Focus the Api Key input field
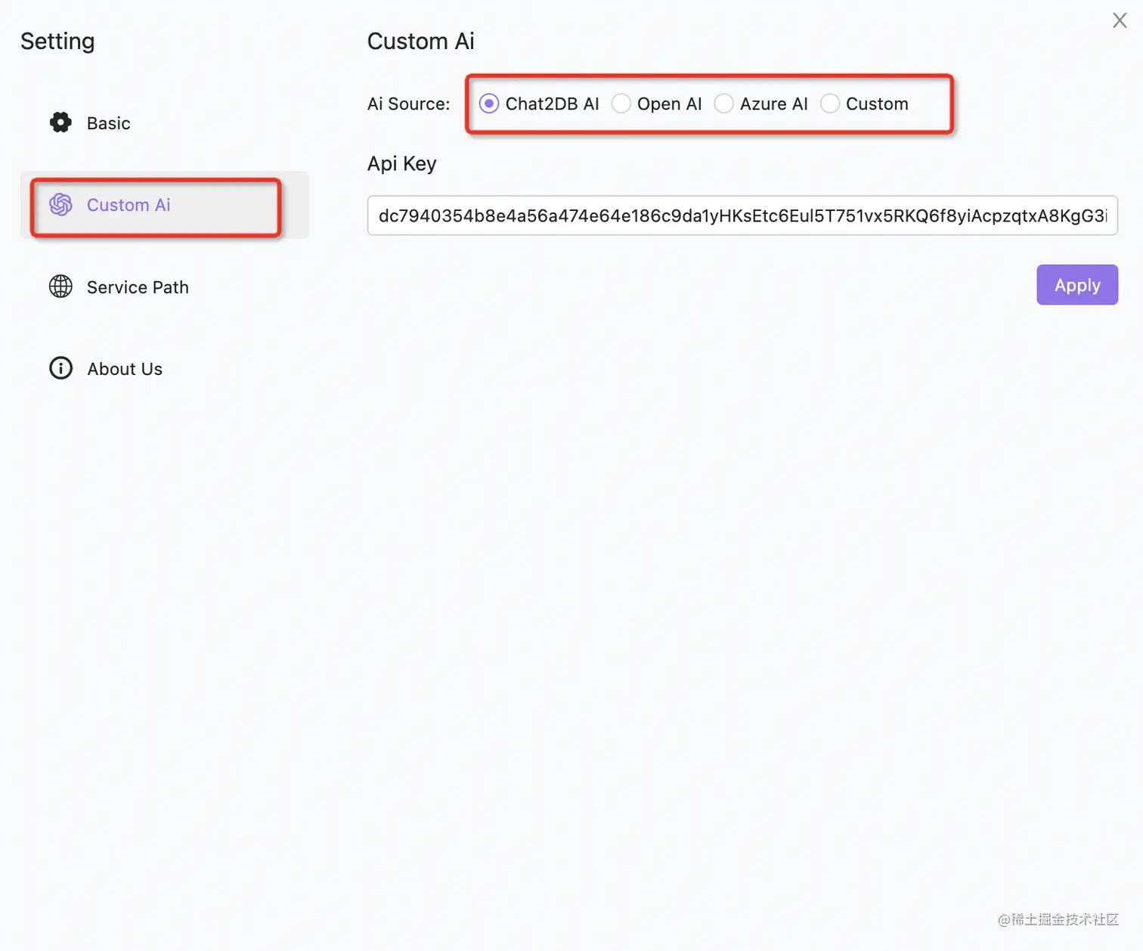The width and height of the screenshot is (1143, 951). click(742, 215)
